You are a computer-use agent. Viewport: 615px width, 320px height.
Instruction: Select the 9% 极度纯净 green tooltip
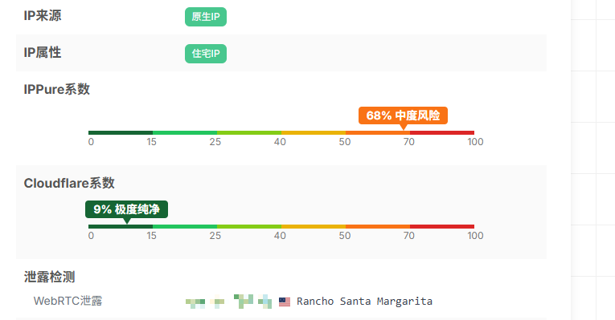tap(126, 209)
